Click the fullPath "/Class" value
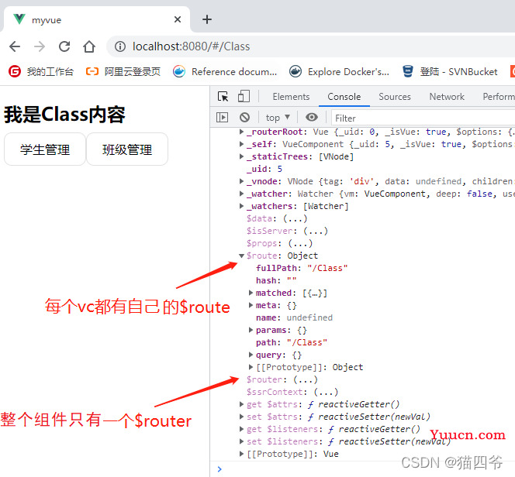515x477 pixels. click(x=327, y=268)
